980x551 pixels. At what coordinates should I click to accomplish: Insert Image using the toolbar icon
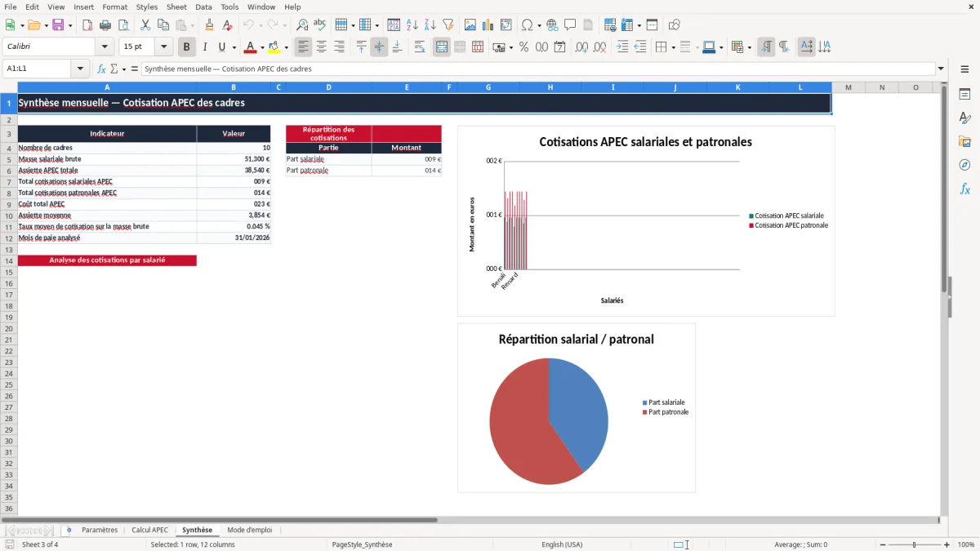(470, 25)
